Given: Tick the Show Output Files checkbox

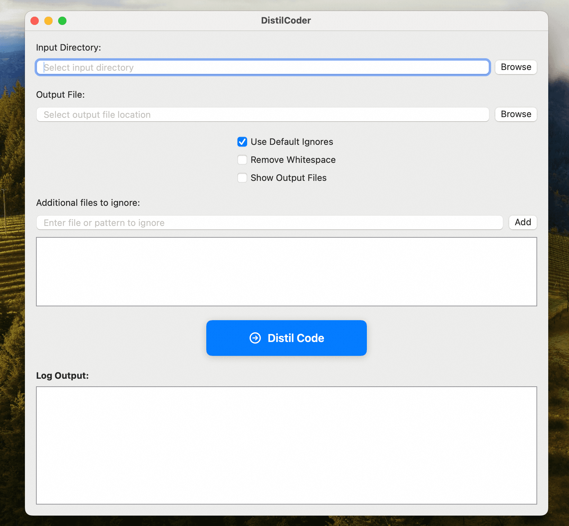Looking at the screenshot, I should (242, 178).
